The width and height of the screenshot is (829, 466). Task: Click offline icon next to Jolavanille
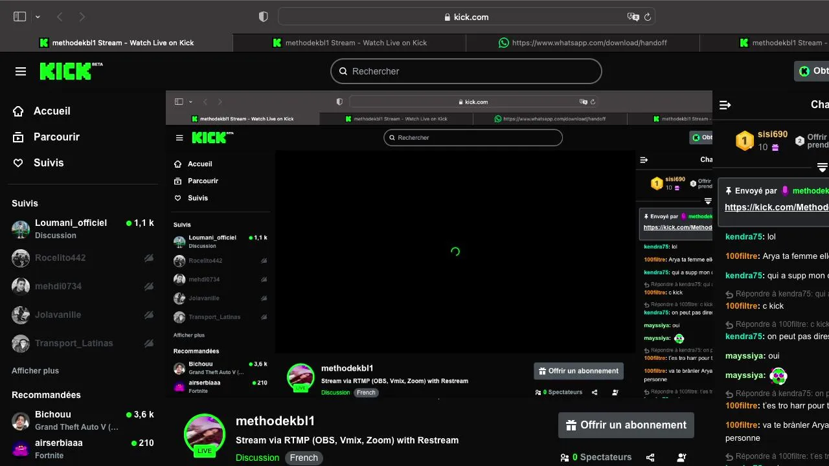pos(149,315)
